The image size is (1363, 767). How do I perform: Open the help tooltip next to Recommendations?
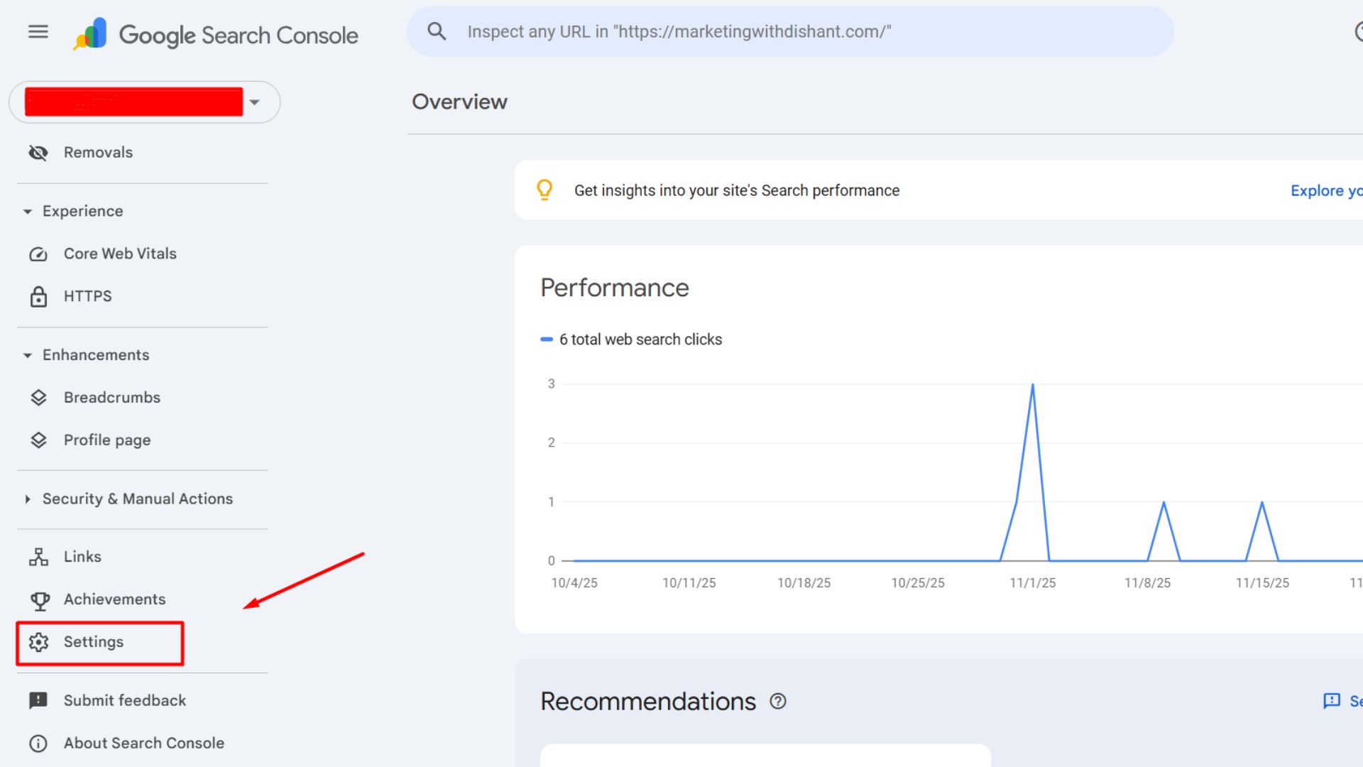pyautogui.click(x=779, y=702)
